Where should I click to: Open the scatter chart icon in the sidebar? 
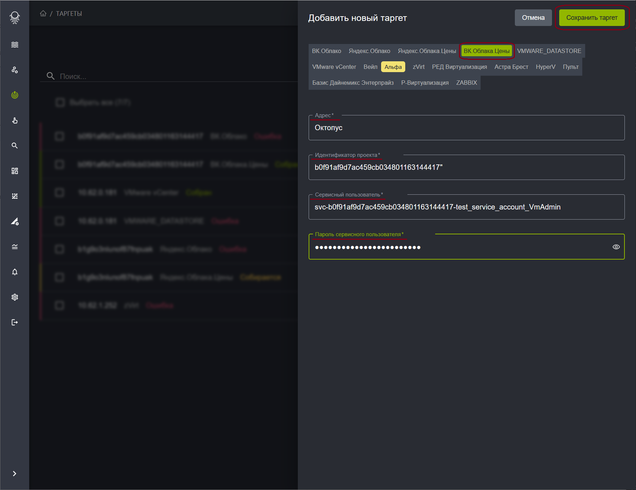point(15,196)
